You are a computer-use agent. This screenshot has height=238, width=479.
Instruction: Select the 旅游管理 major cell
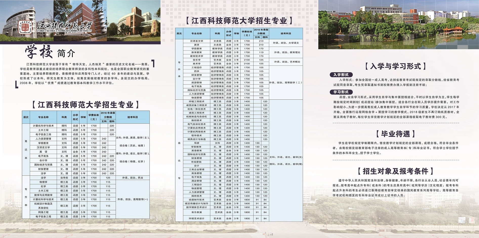(197, 83)
